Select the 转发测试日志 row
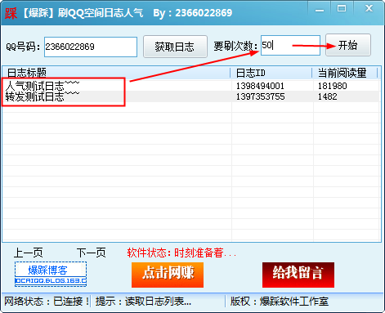Viewport: 385px width, 313px height. [190, 96]
